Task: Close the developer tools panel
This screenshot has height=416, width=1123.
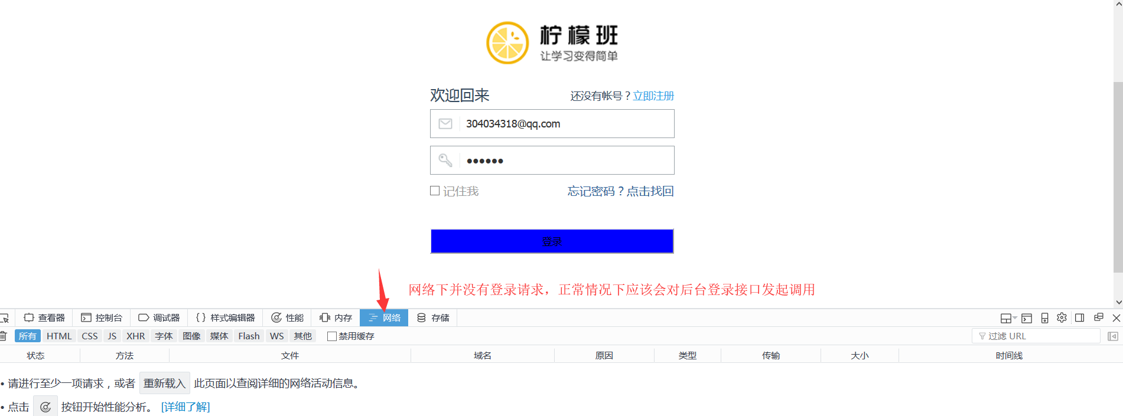Action: click(1117, 317)
